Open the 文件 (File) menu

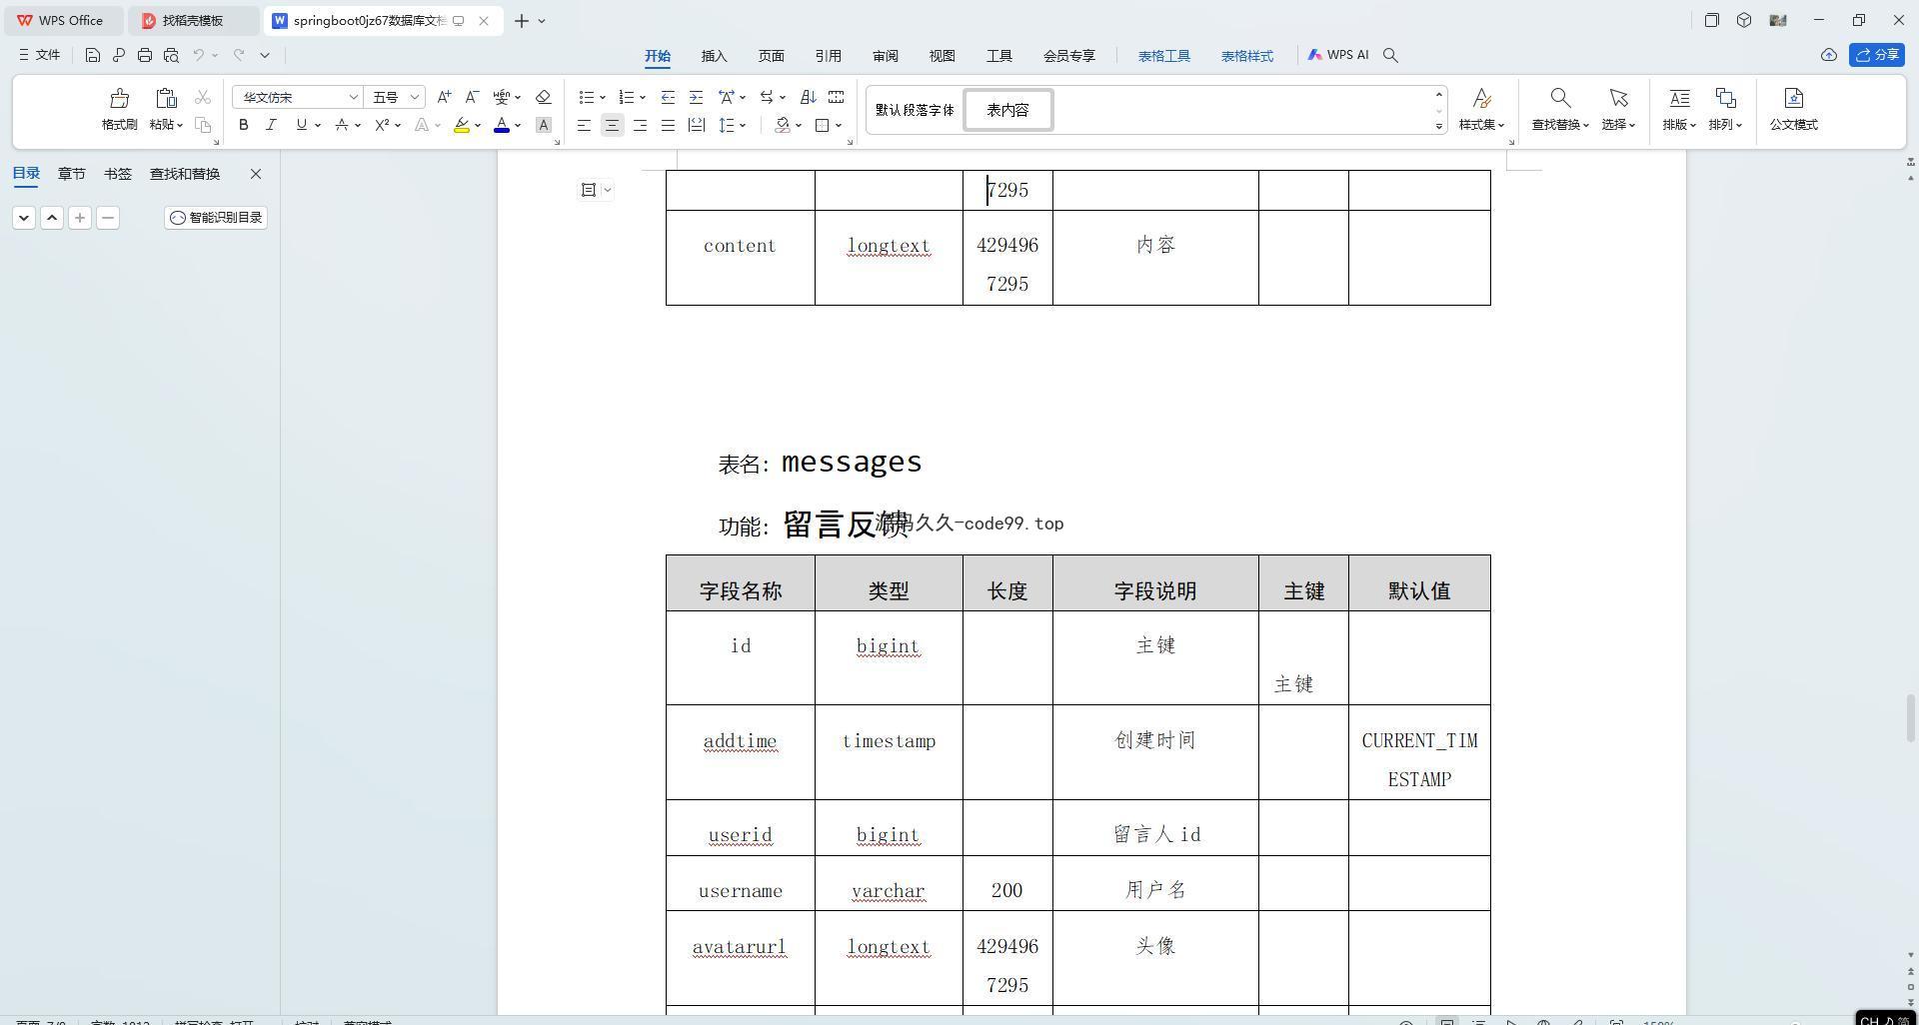[x=39, y=55]
